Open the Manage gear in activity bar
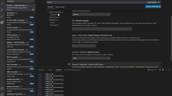This screenshot has height=96, width=172. point(2,94)
